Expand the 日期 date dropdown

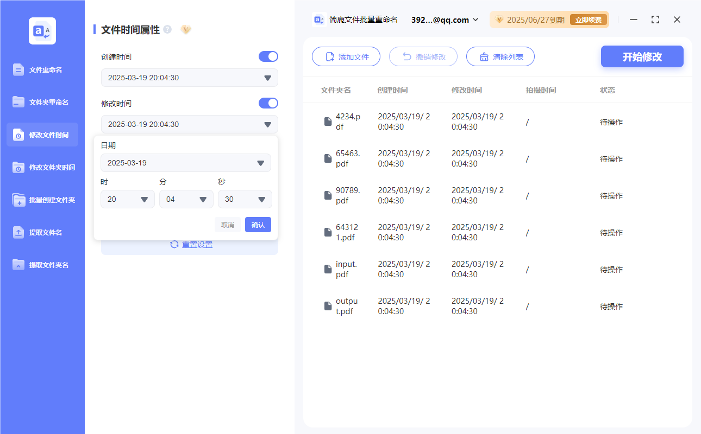point(186,163)
